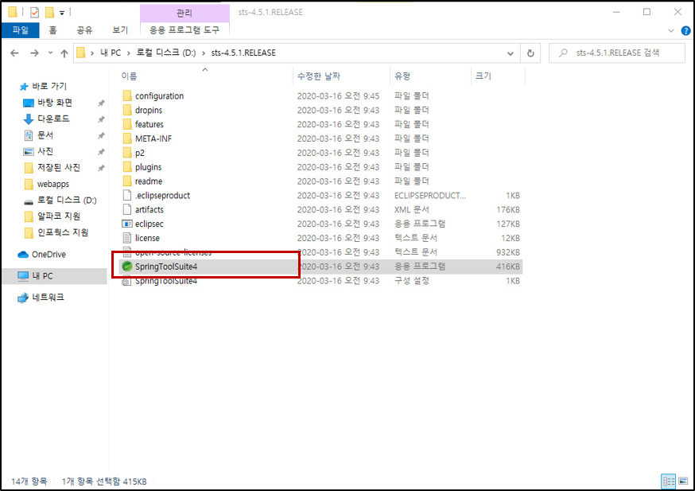Open 인포웍스 지원 folder in sidebar

pos(56,233)
